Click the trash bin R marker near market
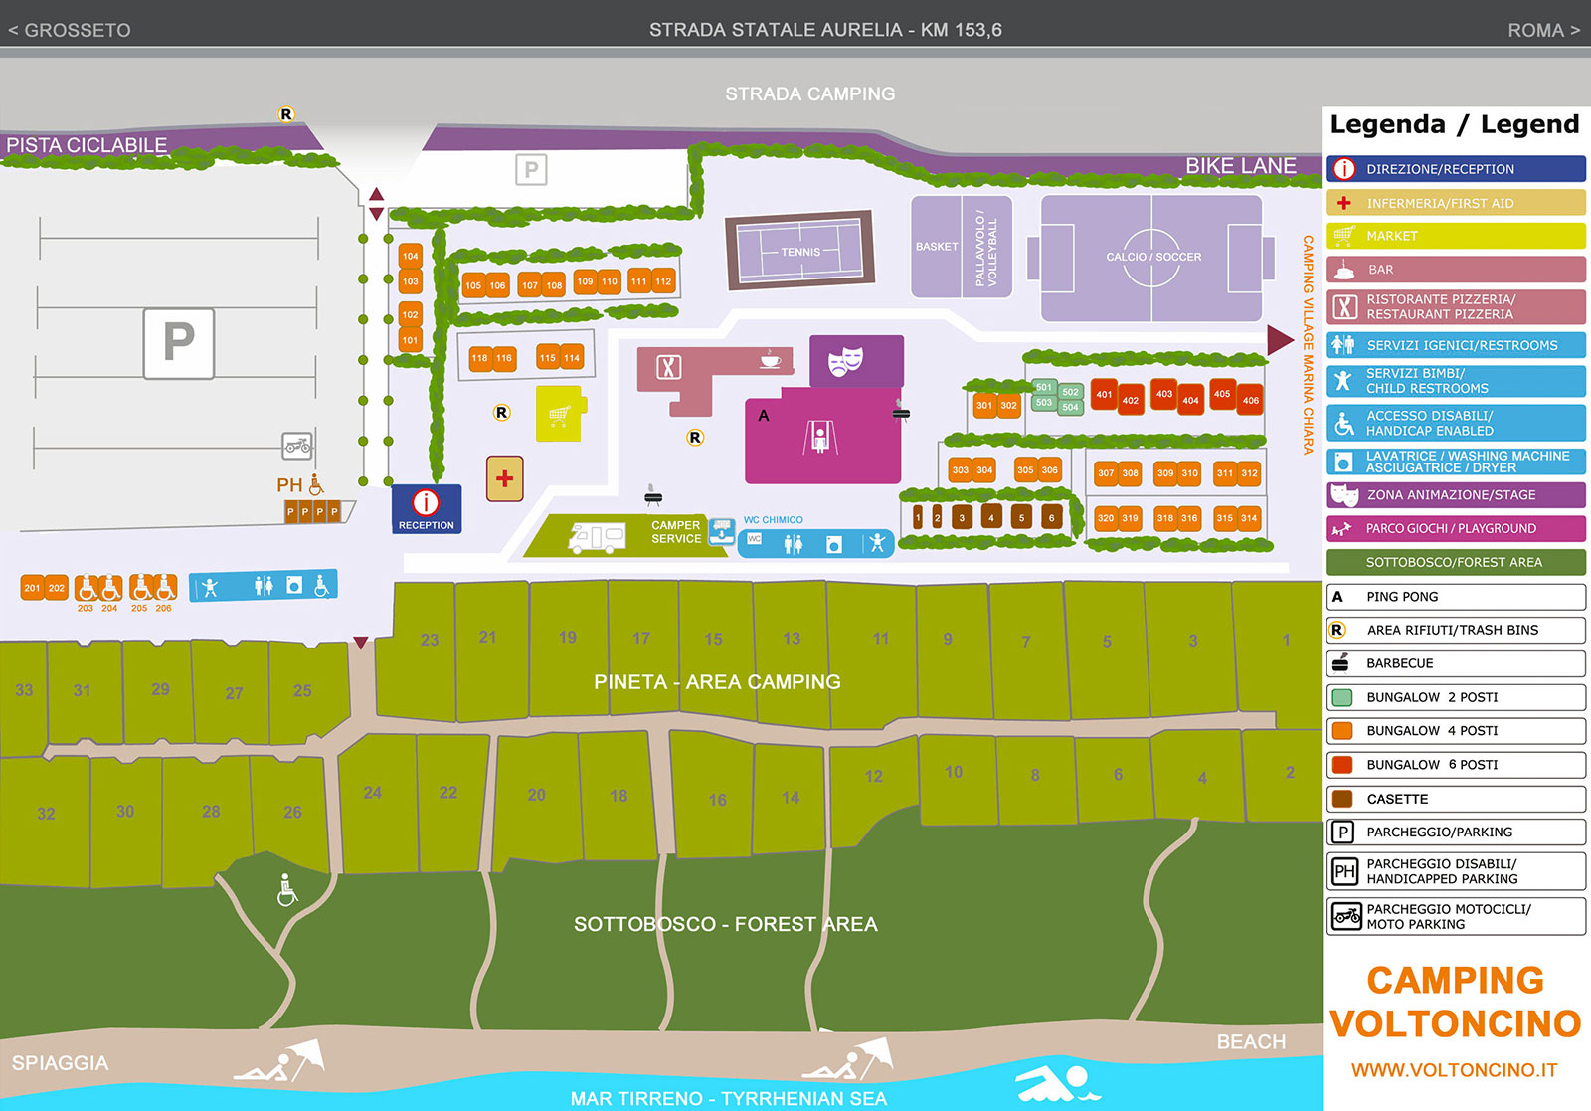 [502, 413]
